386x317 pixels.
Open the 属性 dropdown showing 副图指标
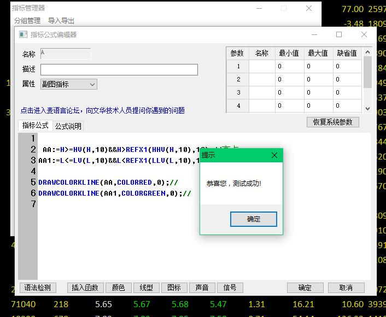(69, 84)
